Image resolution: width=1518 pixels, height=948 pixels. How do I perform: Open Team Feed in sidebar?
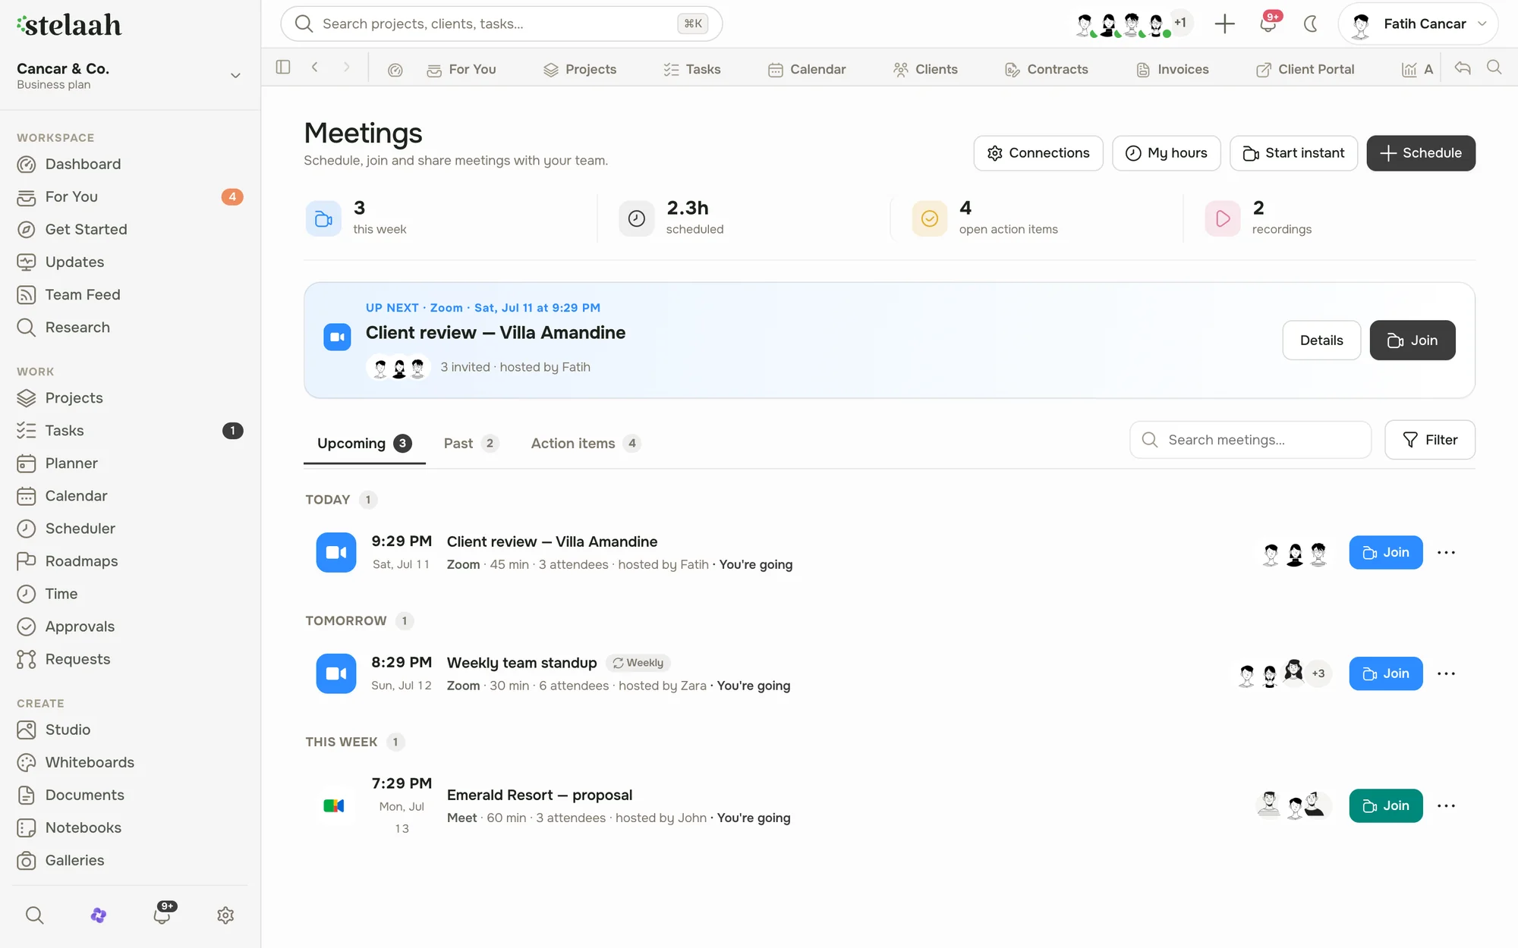click(129, 294)
